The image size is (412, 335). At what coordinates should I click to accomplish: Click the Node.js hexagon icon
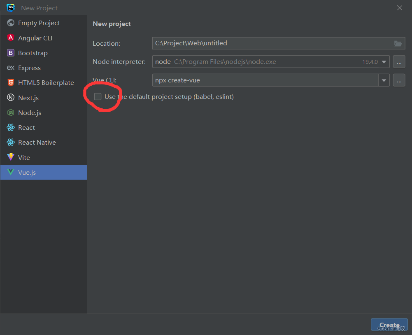(11, 112)
